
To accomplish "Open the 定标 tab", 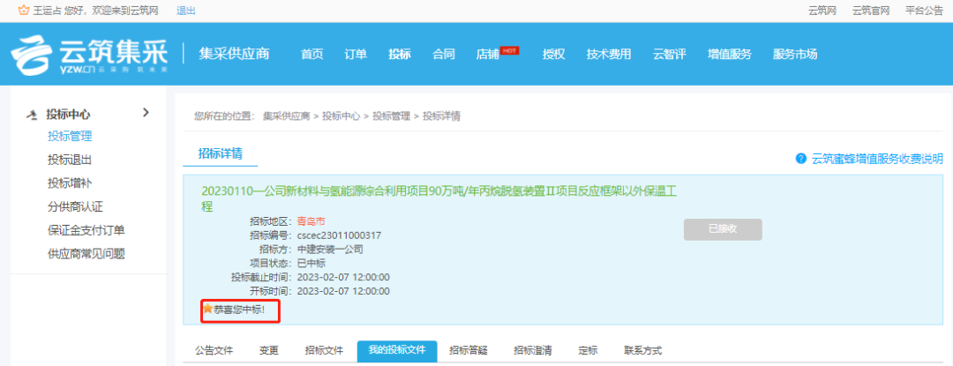I will pyautogui.click(x=588, y=350).
